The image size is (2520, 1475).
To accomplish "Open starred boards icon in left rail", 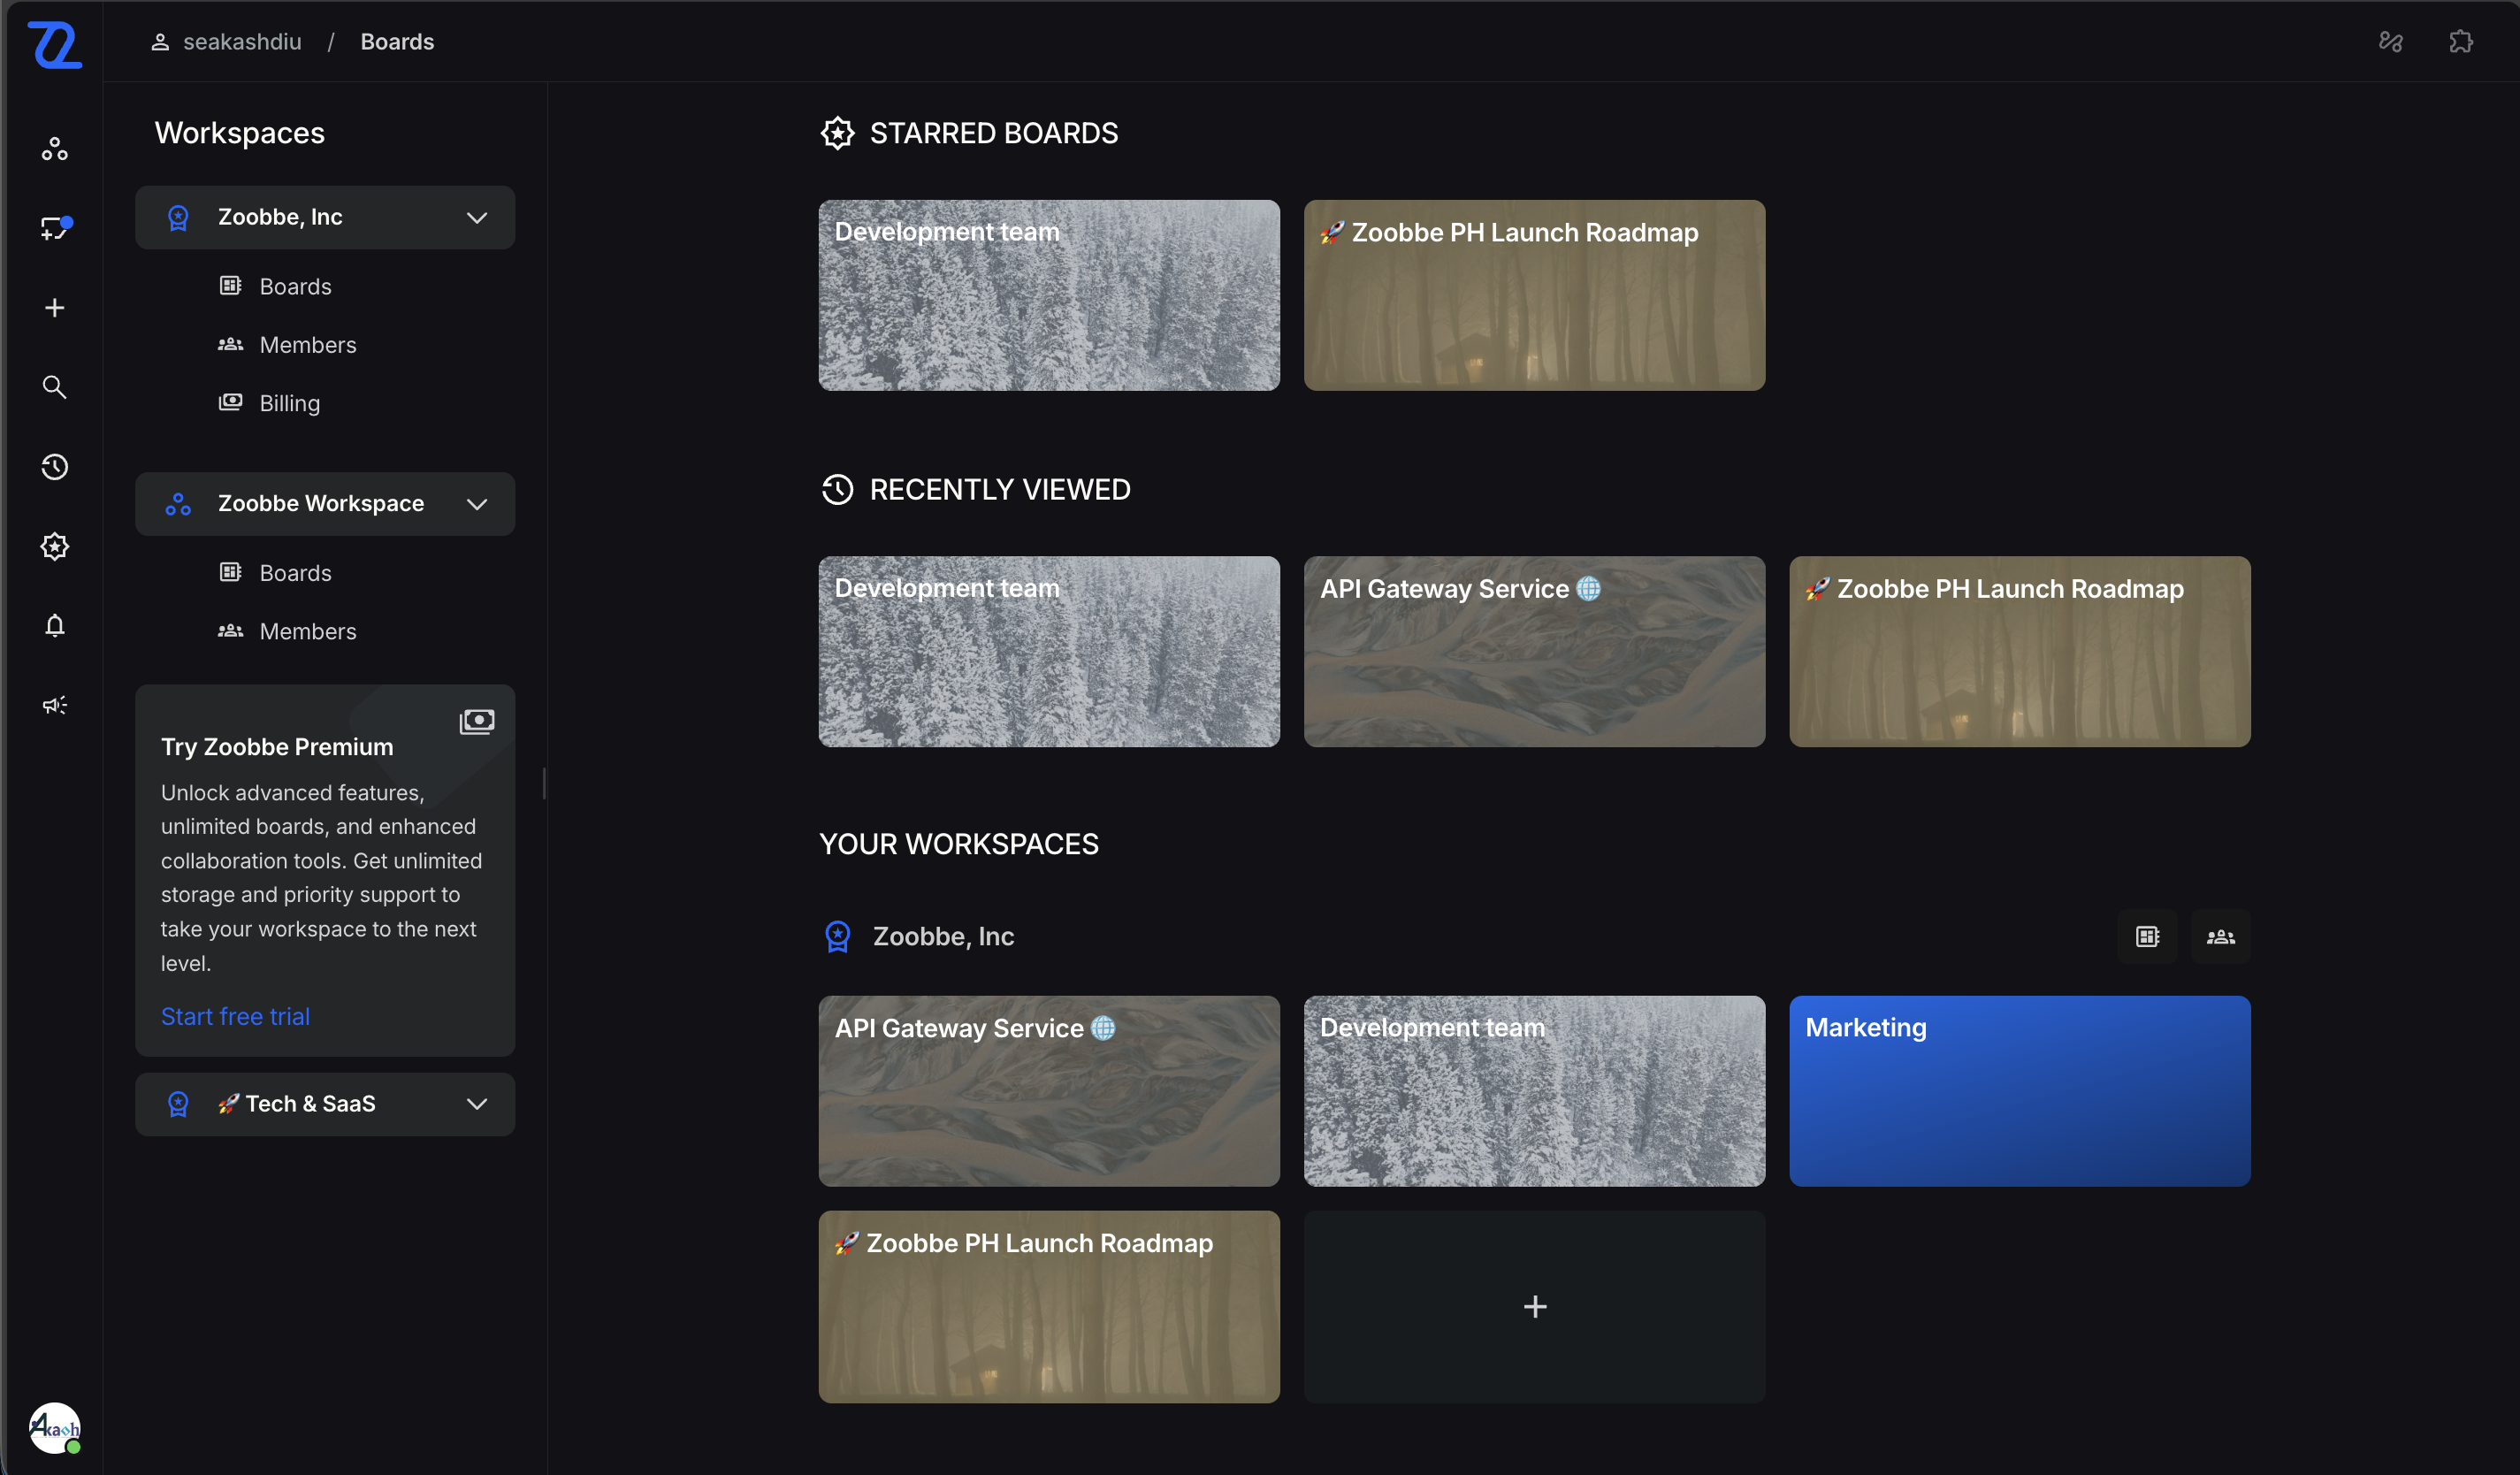I will point(55,546).
